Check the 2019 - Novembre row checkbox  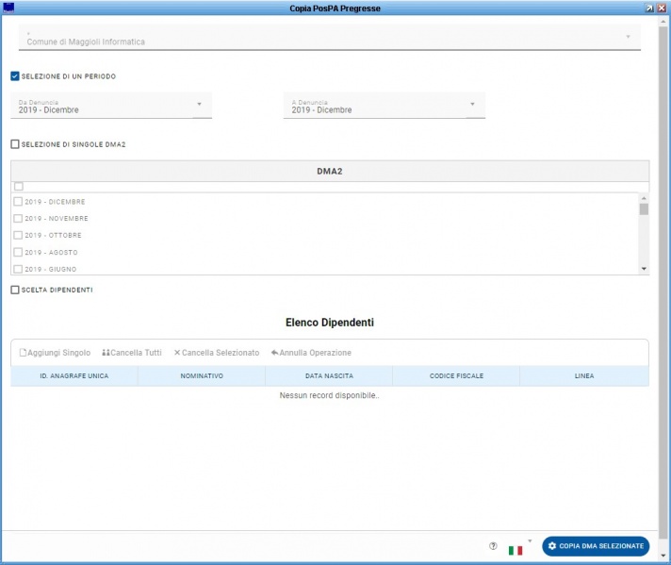pos(18,219)
